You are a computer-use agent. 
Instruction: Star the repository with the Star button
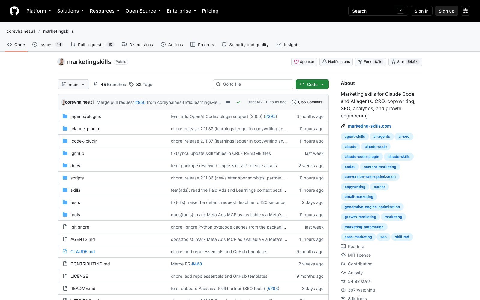[405, 62]
